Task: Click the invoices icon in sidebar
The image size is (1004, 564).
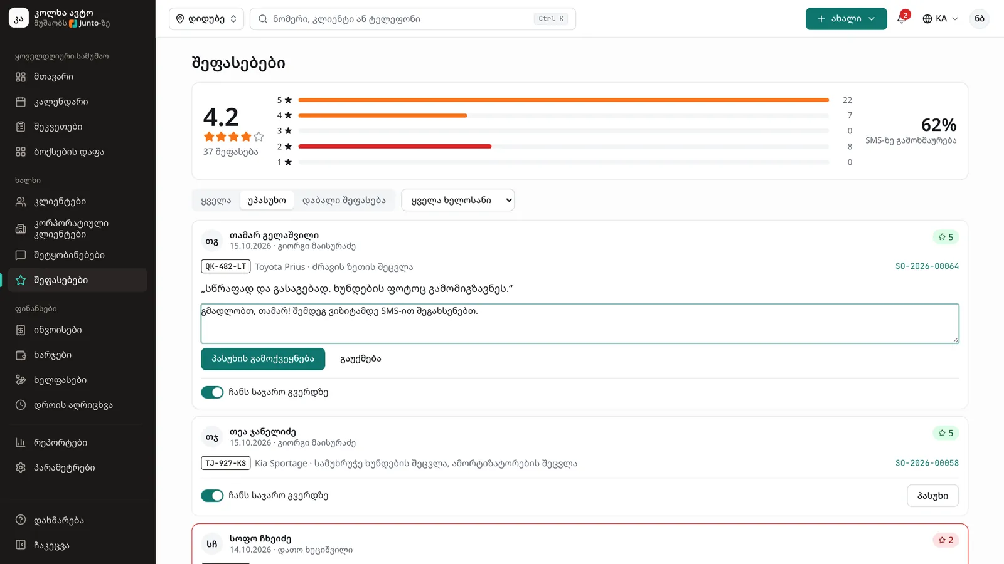Action: click(x=21, y=330)
